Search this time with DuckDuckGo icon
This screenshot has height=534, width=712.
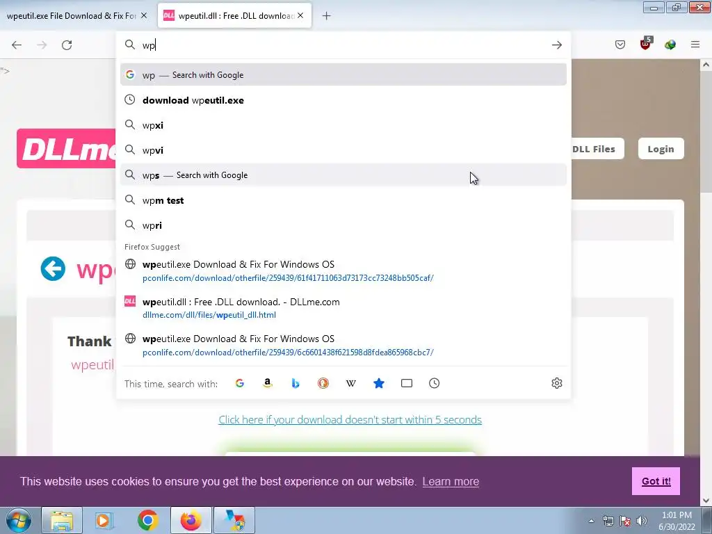click(323, 383)
